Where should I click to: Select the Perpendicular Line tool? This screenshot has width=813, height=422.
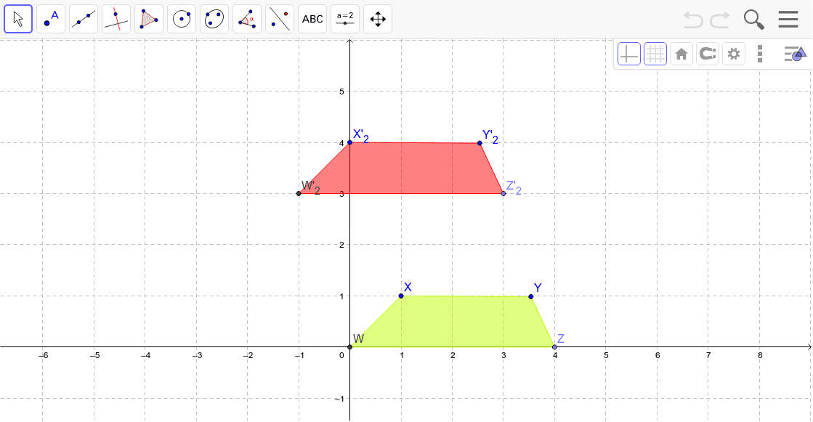116,19
